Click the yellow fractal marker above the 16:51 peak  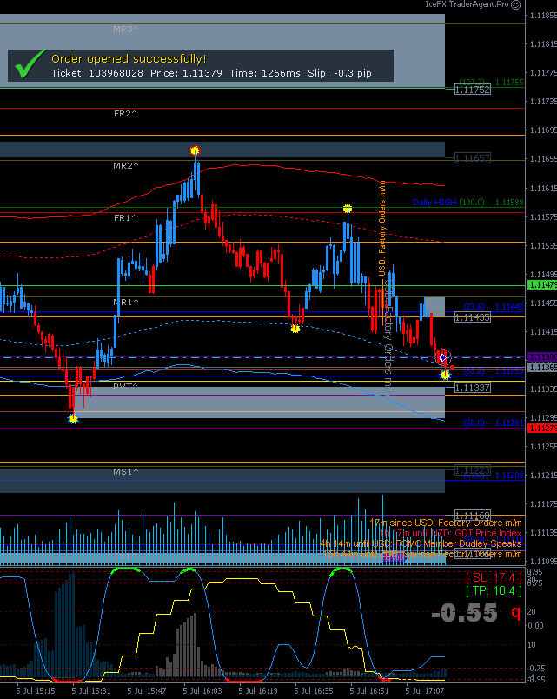click(348, 209)
